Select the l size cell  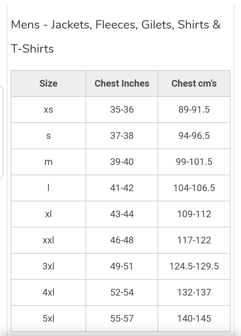(x=48, y=188)
